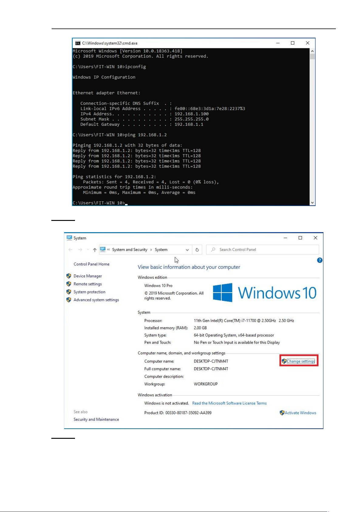Open Remote settings link

click(x=88, y=284)
